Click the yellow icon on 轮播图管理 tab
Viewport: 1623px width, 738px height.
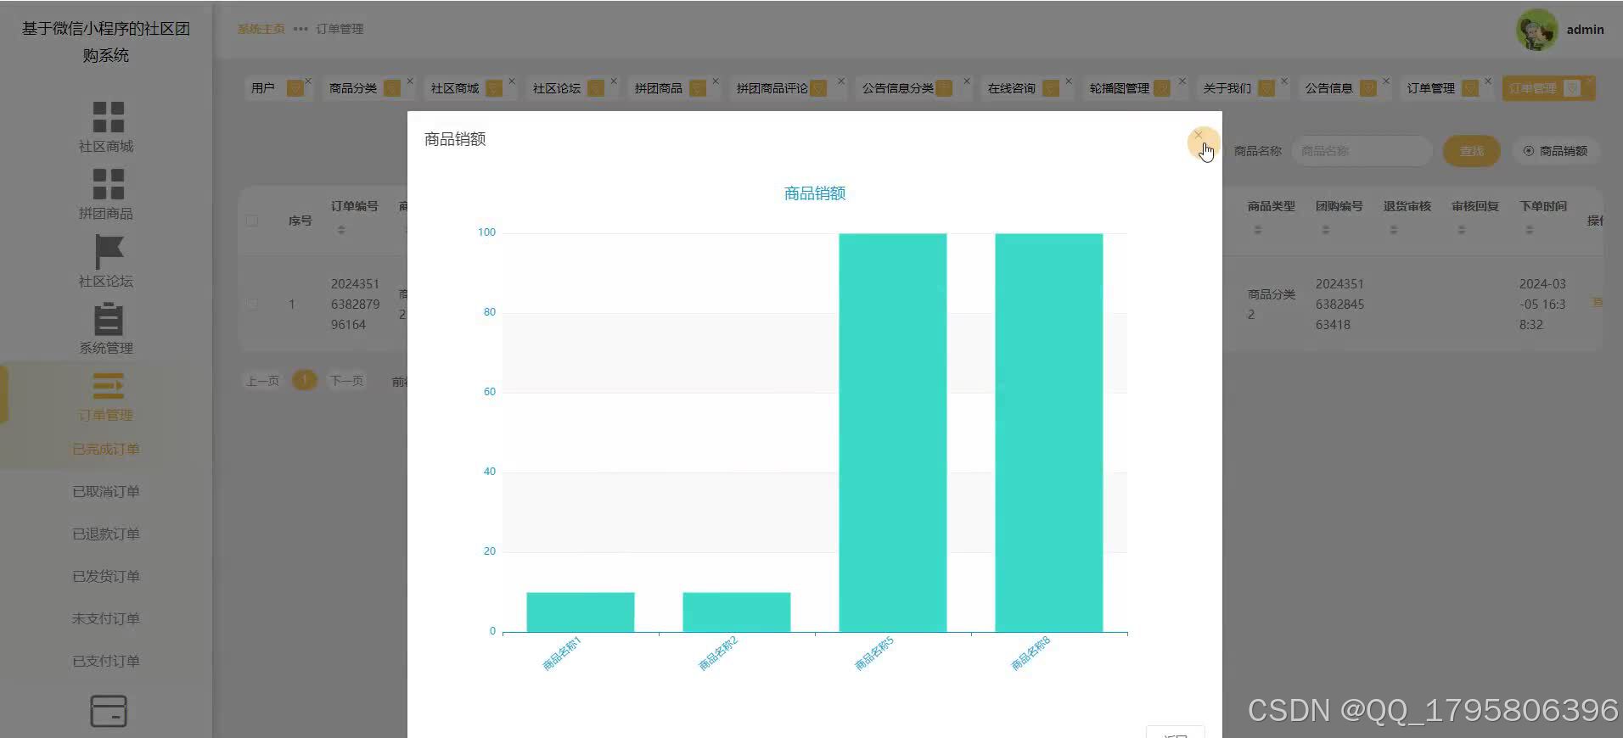(x=1162, y=88)
